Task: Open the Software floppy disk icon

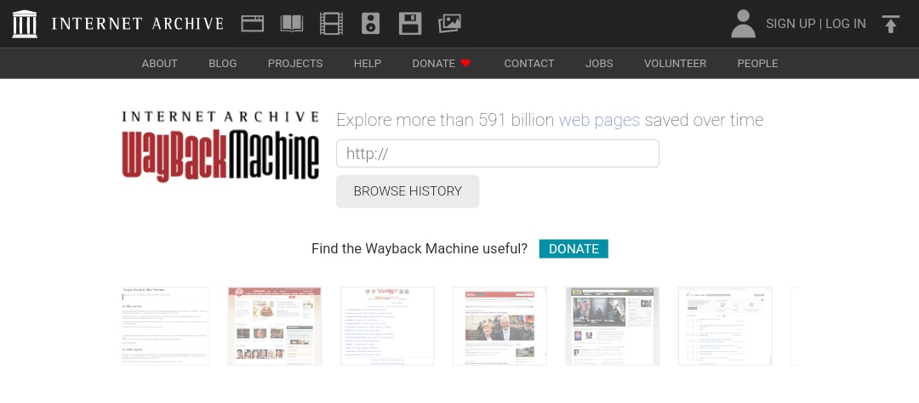Action: point(410,24)
